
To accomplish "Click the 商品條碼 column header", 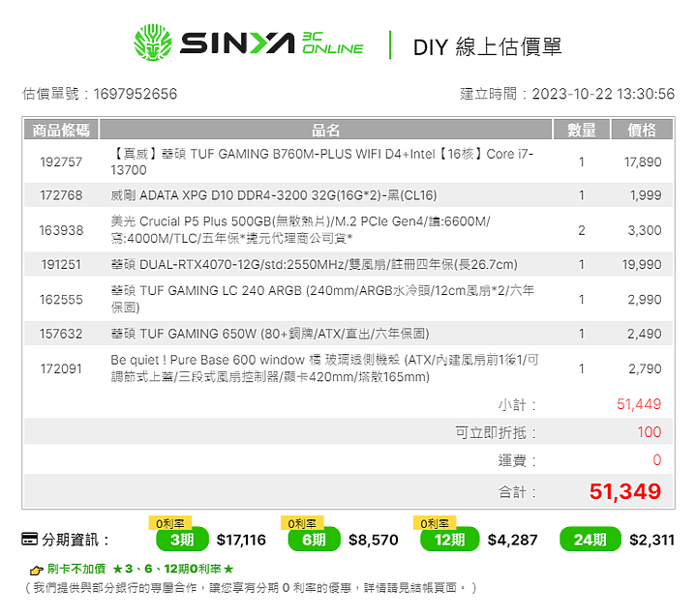I will 61,130.
